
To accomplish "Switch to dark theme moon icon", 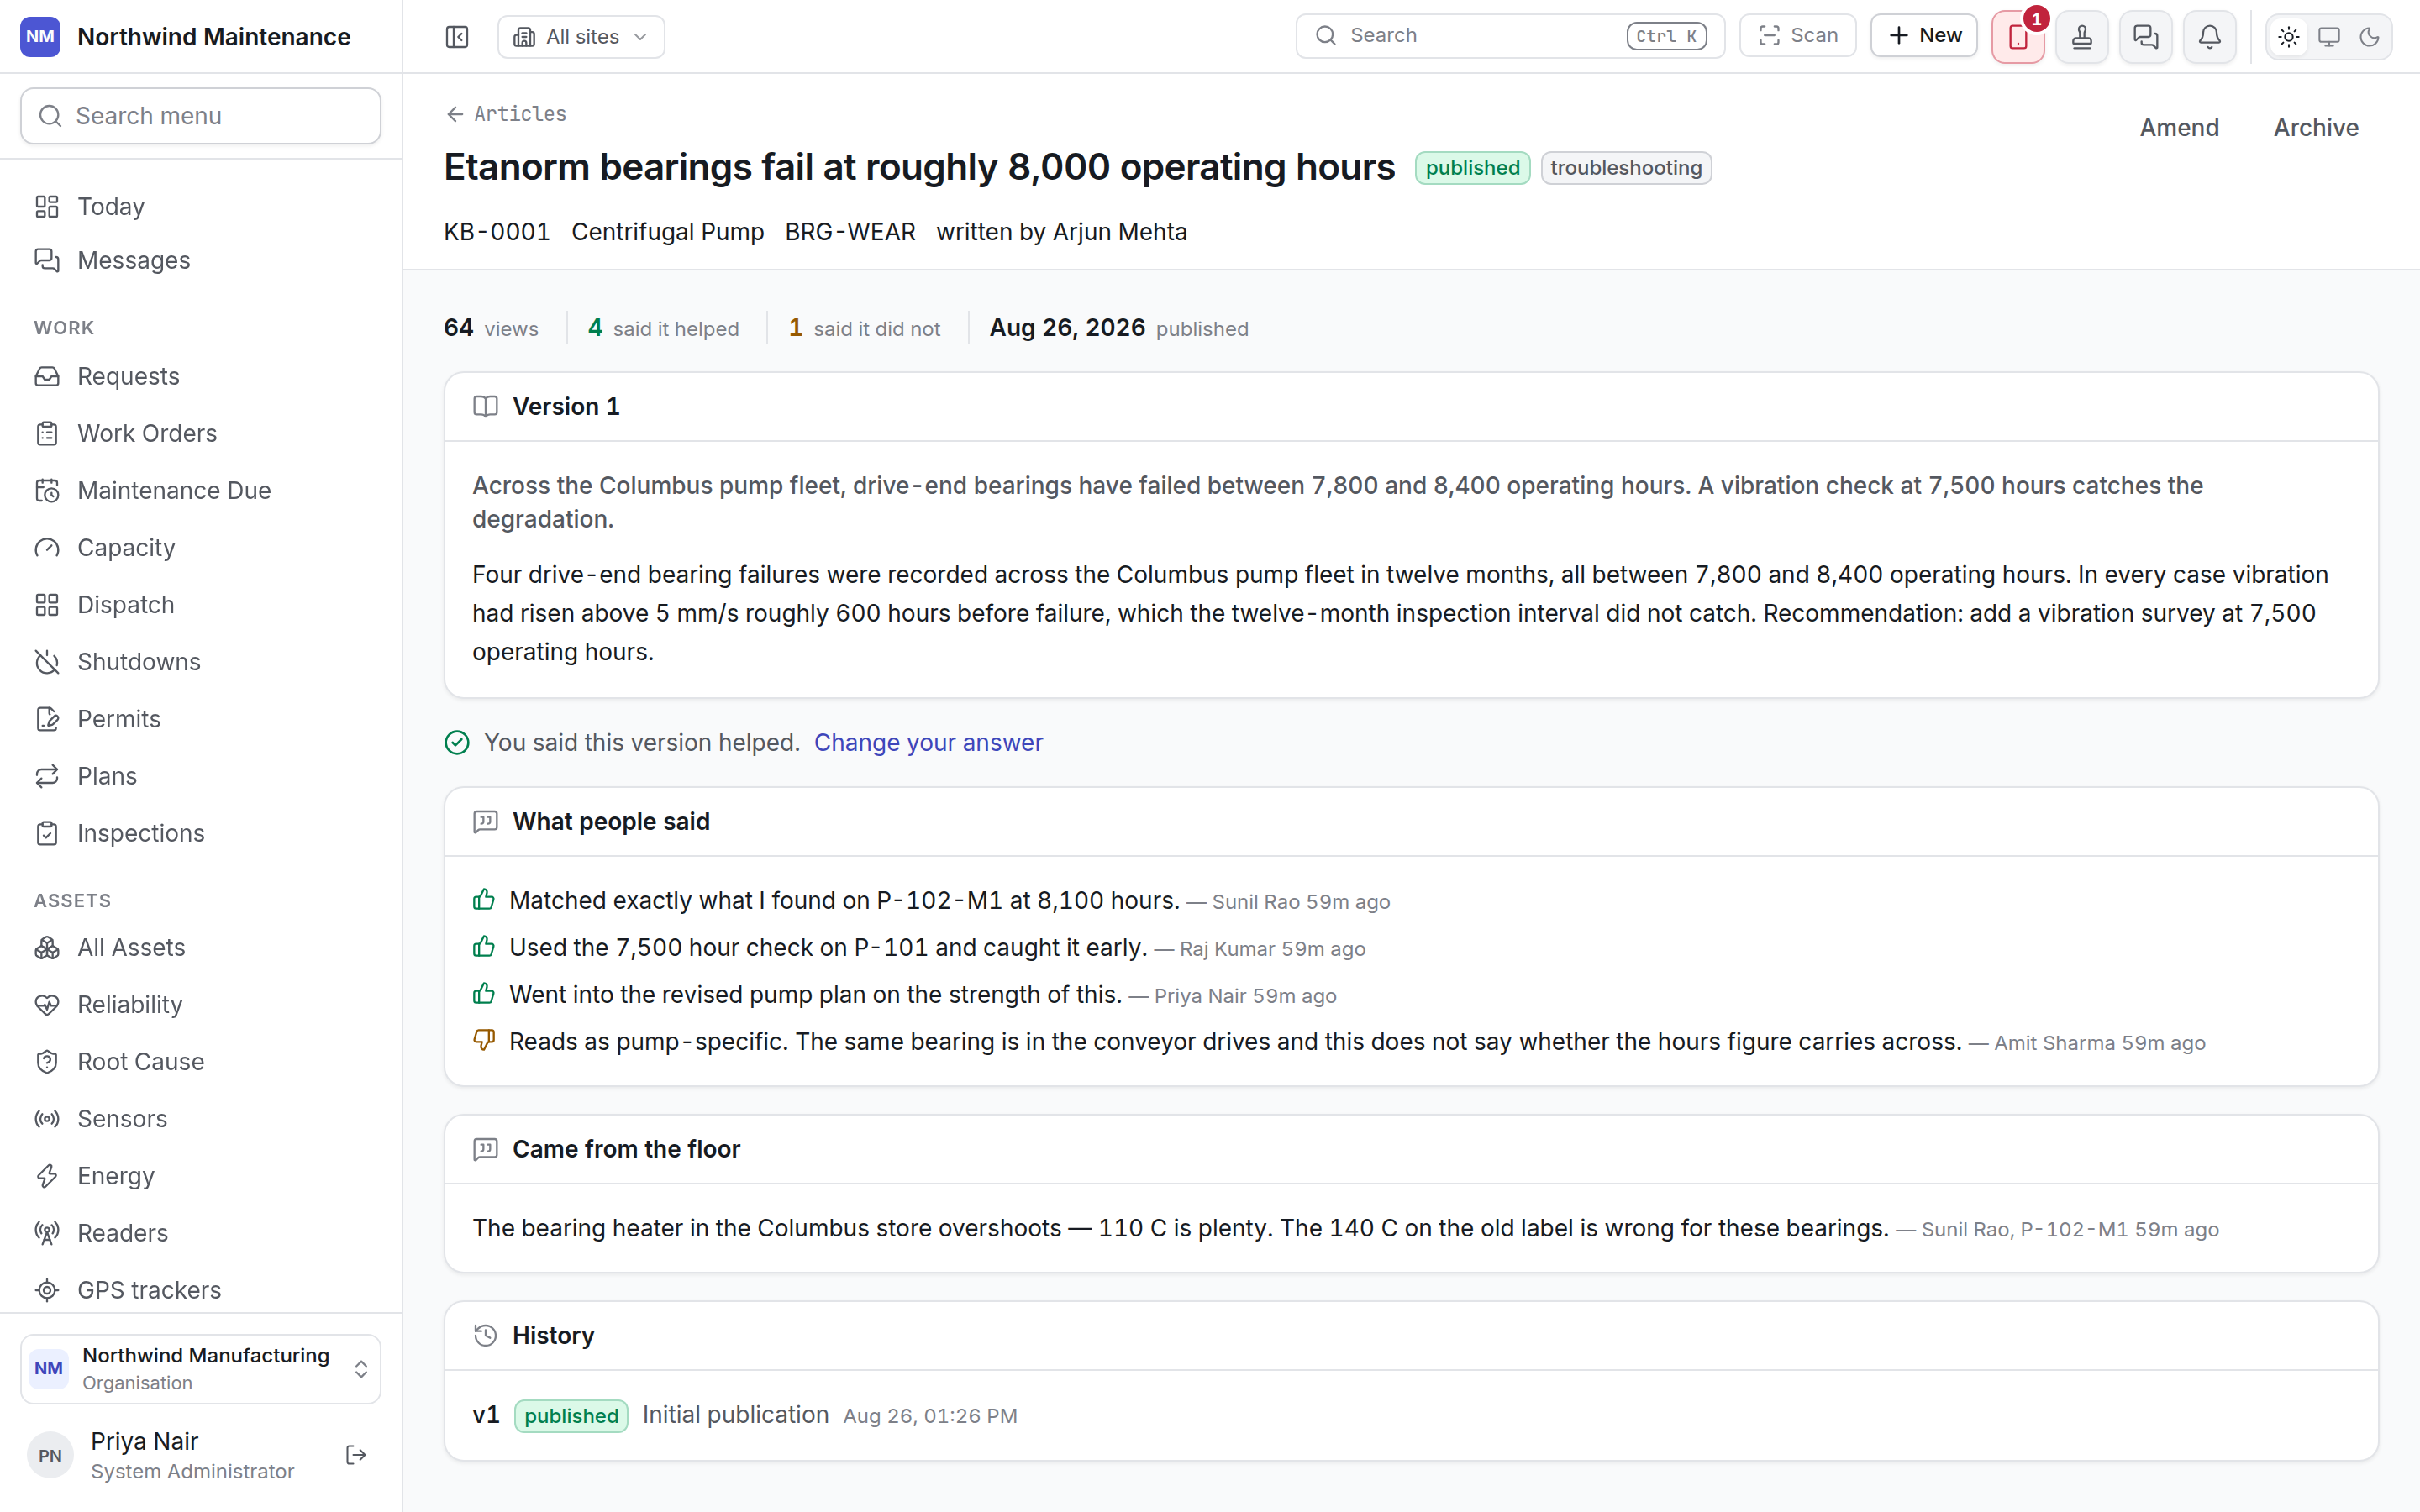I will [2369, 37].
